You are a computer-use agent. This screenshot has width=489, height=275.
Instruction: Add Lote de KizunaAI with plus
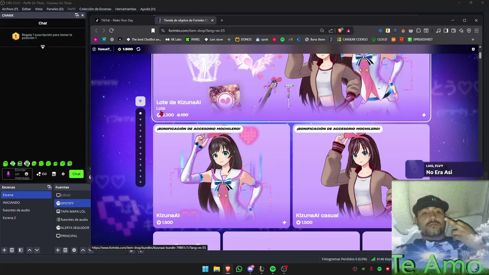point(424,115)
